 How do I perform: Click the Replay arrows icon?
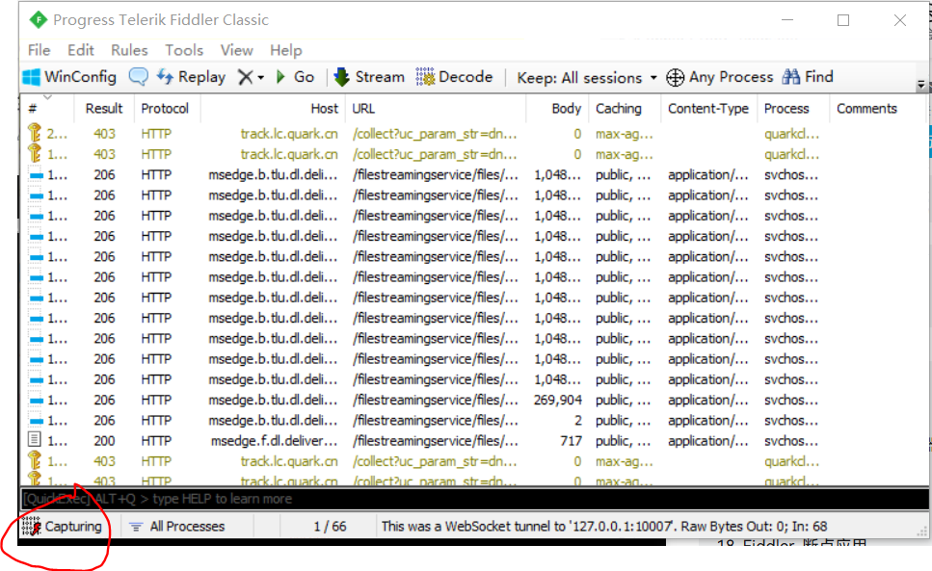click(x=165, y=77)
